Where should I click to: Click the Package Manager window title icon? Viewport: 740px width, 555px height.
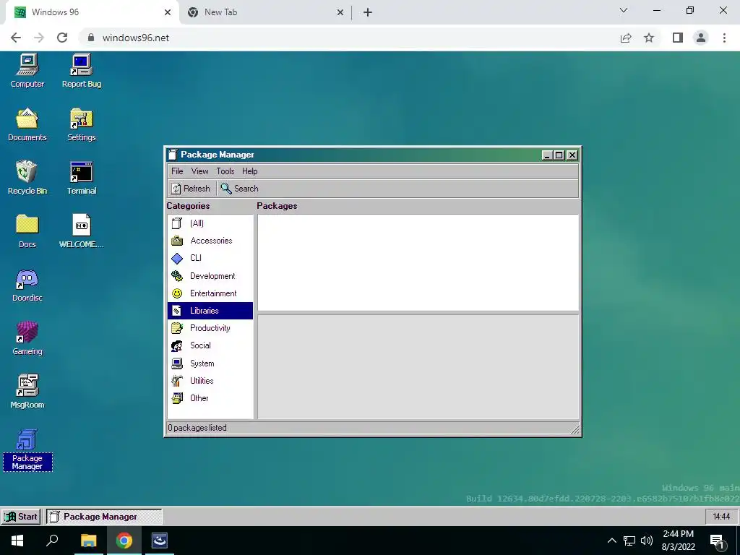173,155
